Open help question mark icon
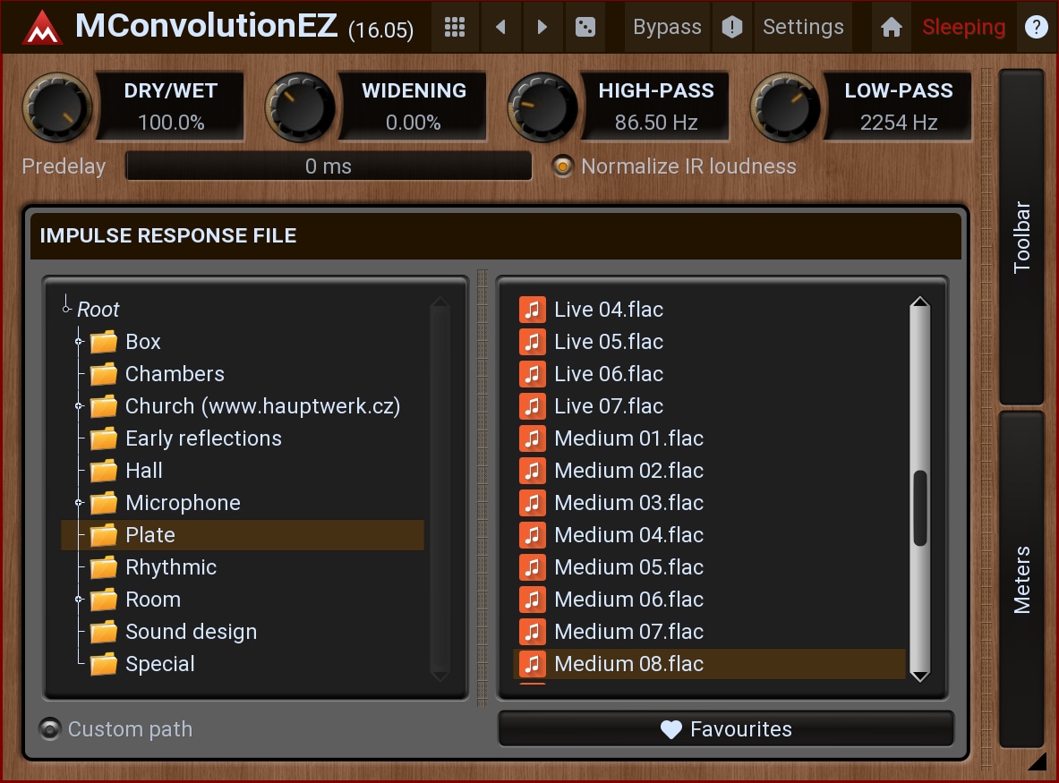The width and height of the screenshot is (1059, 783). point(1036,27)
